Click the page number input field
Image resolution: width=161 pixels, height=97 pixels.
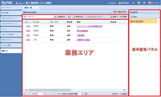(41, 94)
